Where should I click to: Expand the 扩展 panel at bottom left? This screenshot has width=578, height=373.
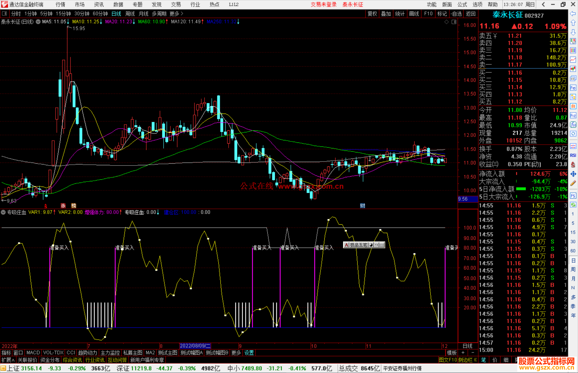click(x=8, y=360)
